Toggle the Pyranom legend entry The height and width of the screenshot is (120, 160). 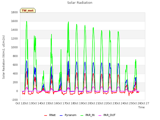(x=68, y=115)
